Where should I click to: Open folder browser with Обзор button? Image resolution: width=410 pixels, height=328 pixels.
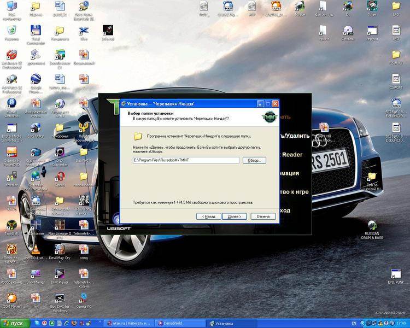tap(254, 160)
